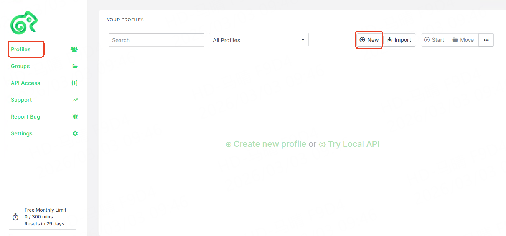Click the Settings gear icon
The image size is (506, 236).
click(x=75, y=133)
